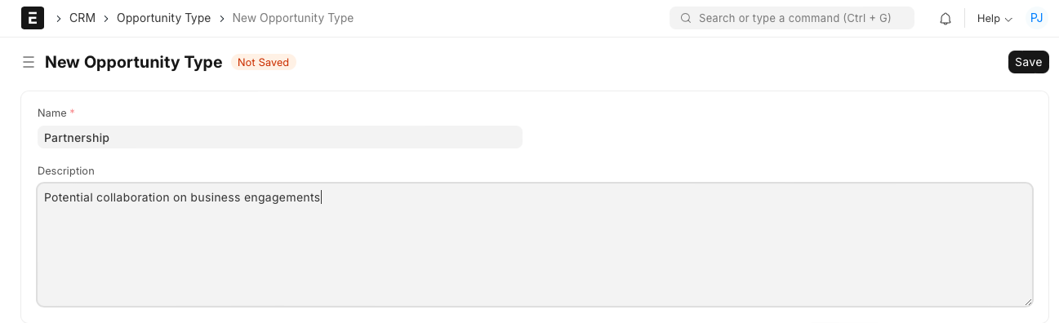This screenshot has height=323, width=1059.
Task: Click the resize grip of the Description box
Action: pyautogui.click(x=1027, y=301)
